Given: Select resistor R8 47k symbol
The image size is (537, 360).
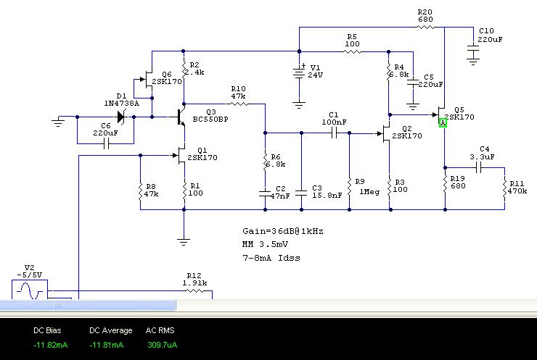Looking at the screenshot, I should coord(140,192).
